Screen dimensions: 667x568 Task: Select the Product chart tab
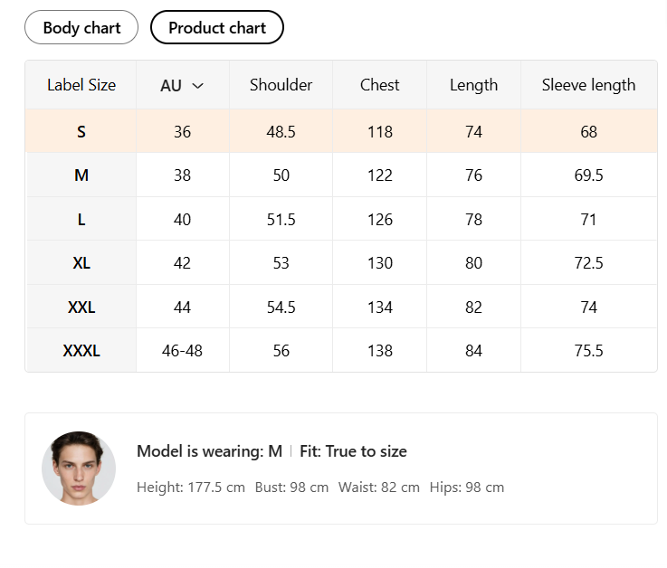point(217,28)
